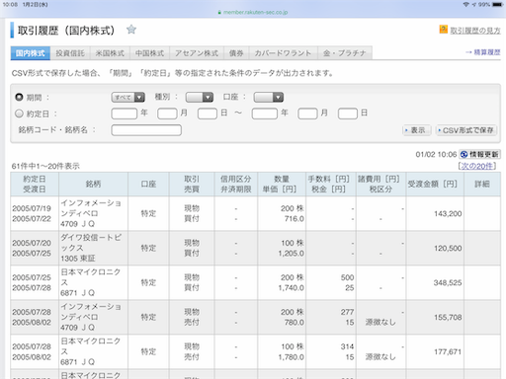Select the 期間 radio button
Screen dimensions: 506x379
click(x=19, y=97)
